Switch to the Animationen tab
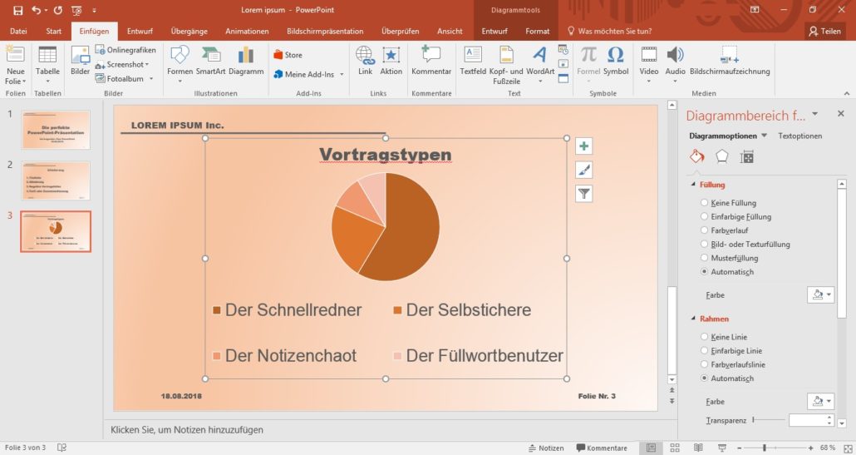Image resolution: width=856 pixels, height=455 pixels. (x=247, y=31)
